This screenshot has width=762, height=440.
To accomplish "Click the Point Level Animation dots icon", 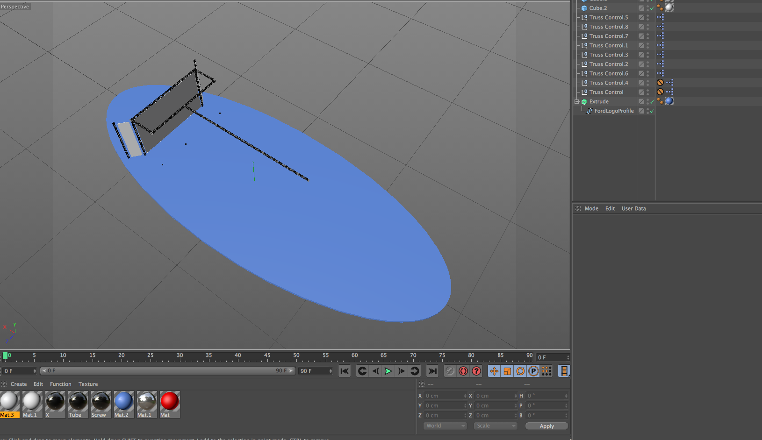I will pyautogui.click(x=546, y=371).
